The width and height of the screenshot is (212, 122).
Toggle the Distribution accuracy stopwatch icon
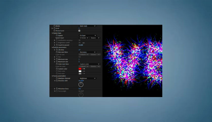click(57, 40)
